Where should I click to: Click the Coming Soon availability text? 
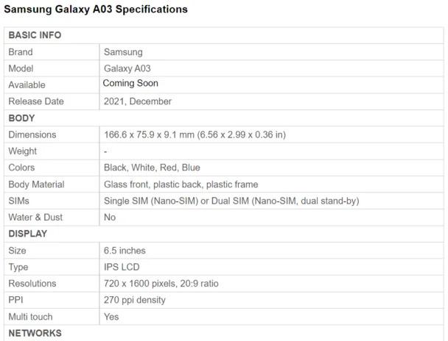click(x=130, y=84)
